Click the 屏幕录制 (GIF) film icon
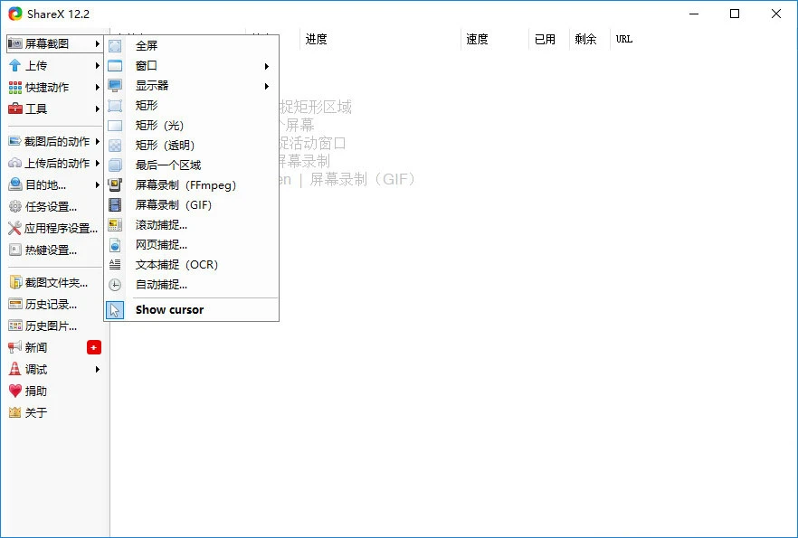Screen dimensions: 798x538 coord(115,205)
